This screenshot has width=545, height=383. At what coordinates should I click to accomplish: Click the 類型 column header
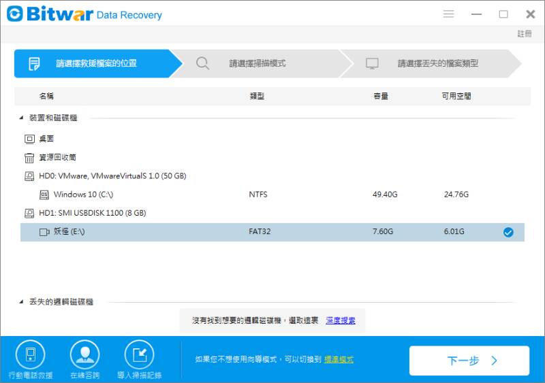pyautogui.click(x=257, y=96)
